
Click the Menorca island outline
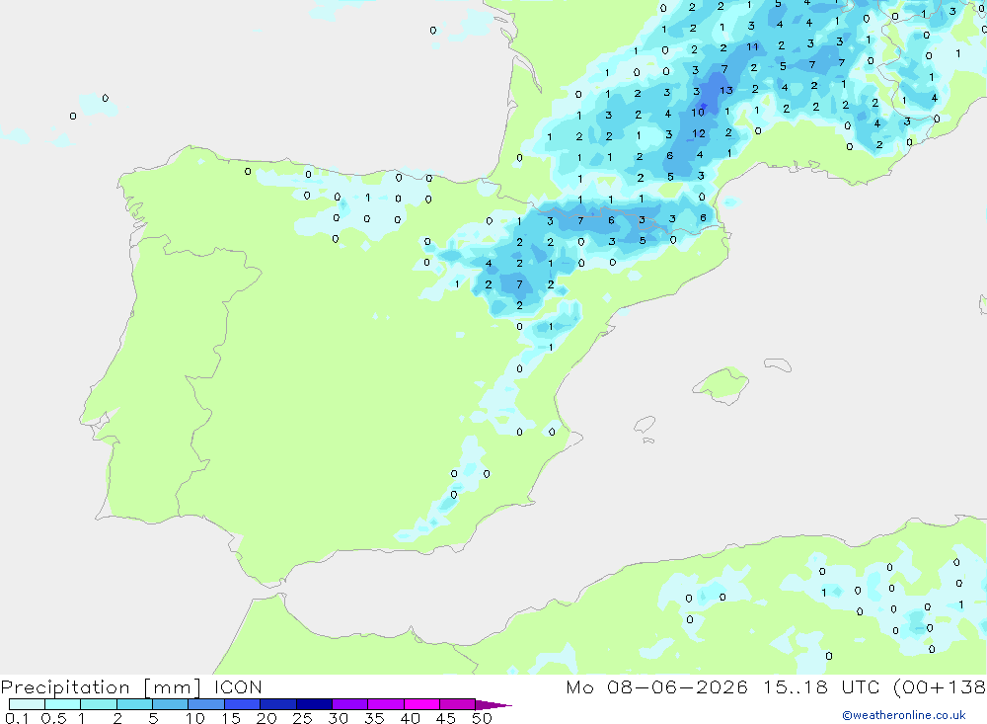click(x=778, y=364)
